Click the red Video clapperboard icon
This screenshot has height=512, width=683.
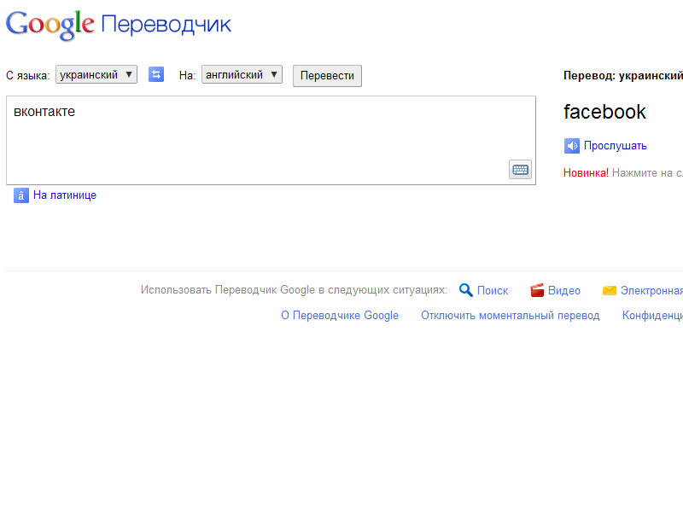click(x=537, y=290)
